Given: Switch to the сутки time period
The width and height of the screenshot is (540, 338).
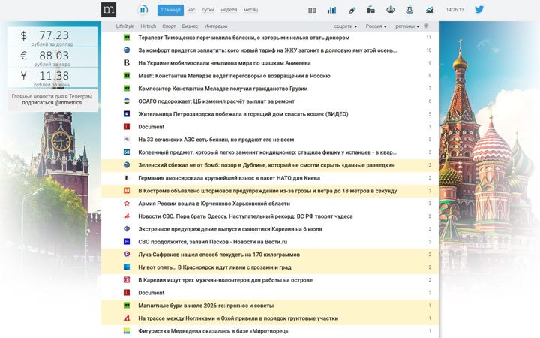Looking at the screenshot, I should [208, 10].
